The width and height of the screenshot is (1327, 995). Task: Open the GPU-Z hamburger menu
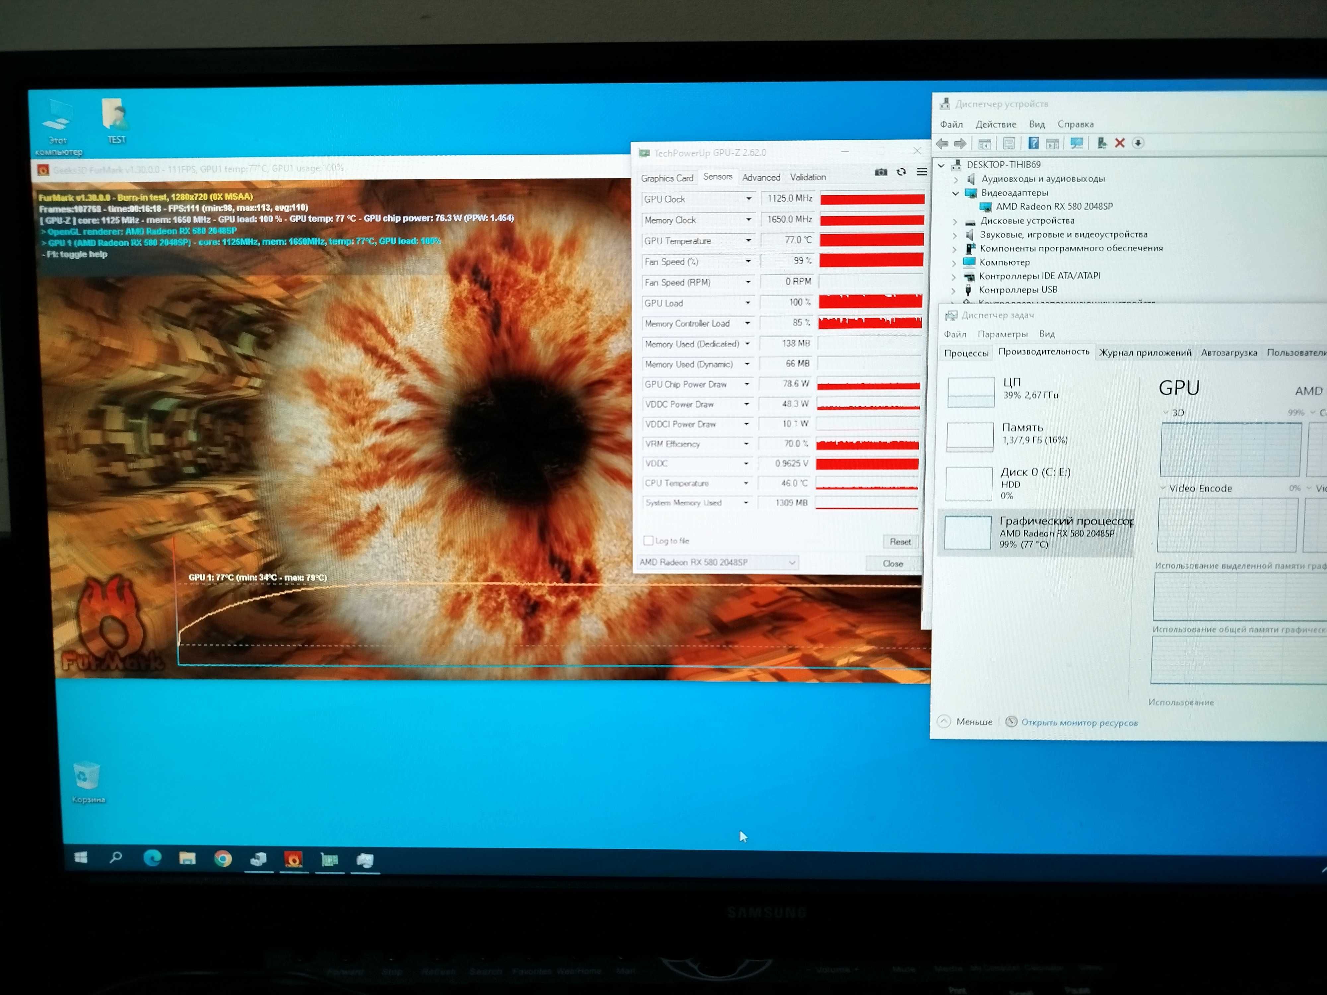(x=922, y=172)
